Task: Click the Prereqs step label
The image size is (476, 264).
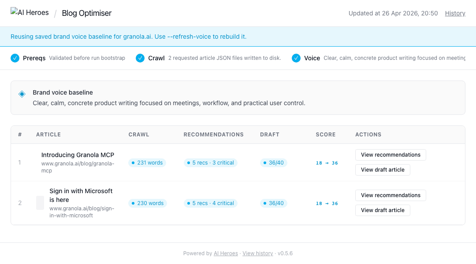Action: (x=34, y=58)
